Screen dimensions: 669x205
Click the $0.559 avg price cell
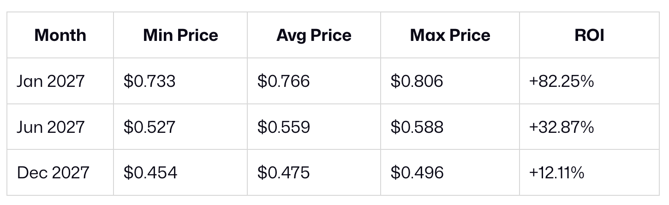(283, 127)
